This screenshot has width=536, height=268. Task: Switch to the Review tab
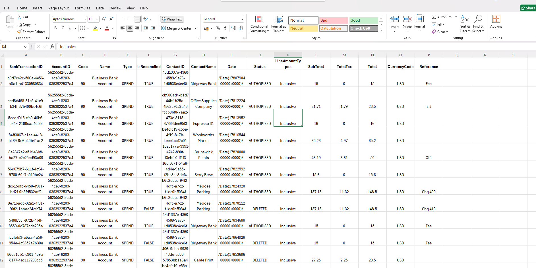(115, 8)
